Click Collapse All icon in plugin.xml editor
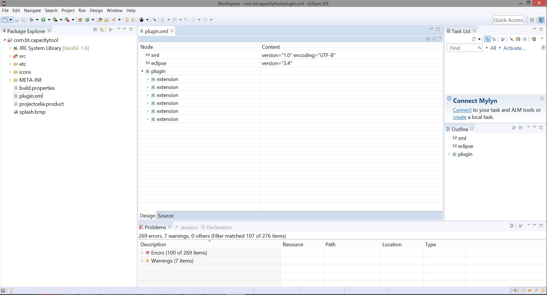This screenshot has height=295, width=547. coord(435,39)
